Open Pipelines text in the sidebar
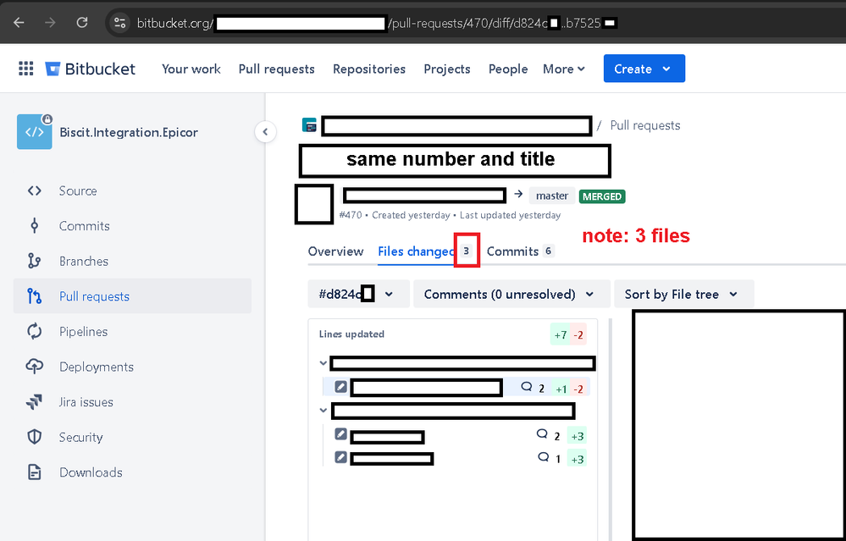 pos(83,331)
